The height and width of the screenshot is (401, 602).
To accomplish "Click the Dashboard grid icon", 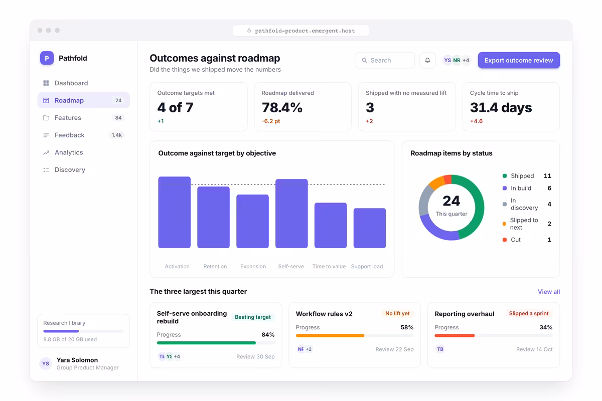I will pyautogui.click(x=46, y=83).
